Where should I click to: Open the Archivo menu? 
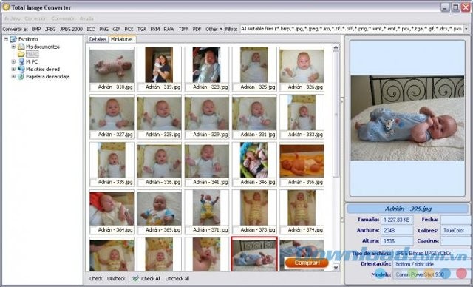13,18
